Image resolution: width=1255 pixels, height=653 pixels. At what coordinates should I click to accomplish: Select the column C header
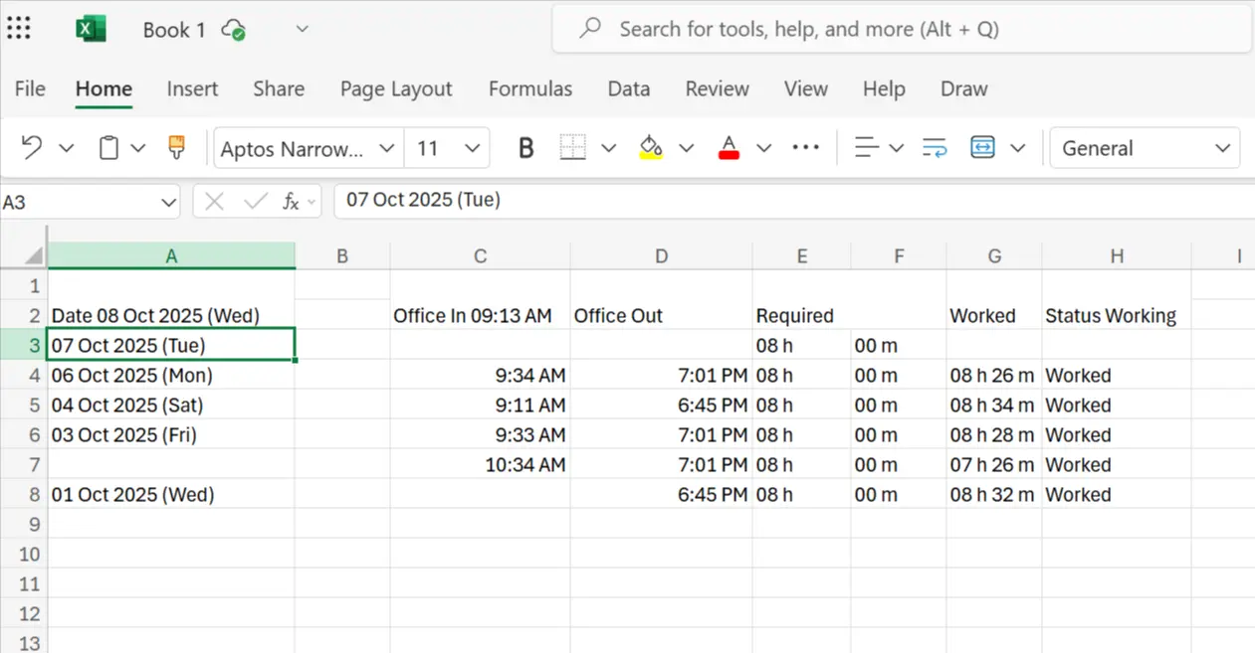[x=480, y=256]
